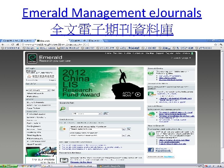Click the sidebar search text field
This screenshot has height=168, width=224.
41,87
